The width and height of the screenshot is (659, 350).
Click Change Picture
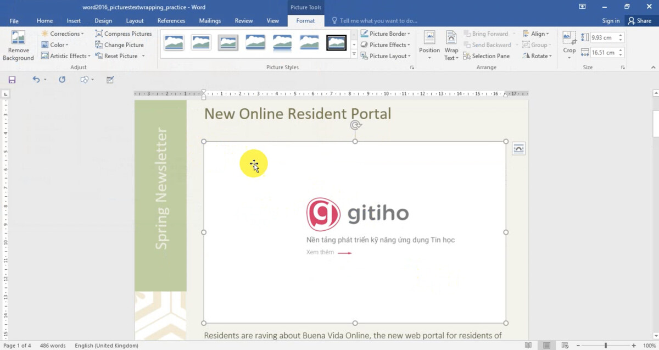point(119,45)
